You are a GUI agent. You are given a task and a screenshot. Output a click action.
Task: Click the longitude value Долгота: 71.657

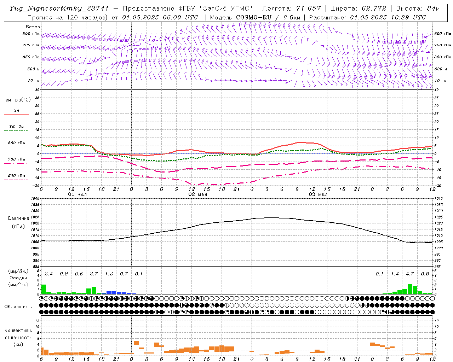(292, 8)
